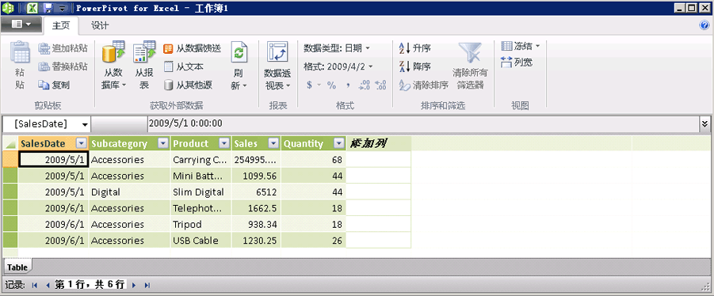Open the [SalesDate] name box dropdown

pyautogui.click(x=85, y=124)
